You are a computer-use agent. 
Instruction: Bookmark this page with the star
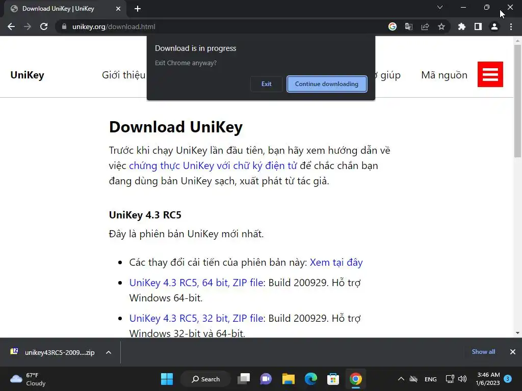(441, 26)
